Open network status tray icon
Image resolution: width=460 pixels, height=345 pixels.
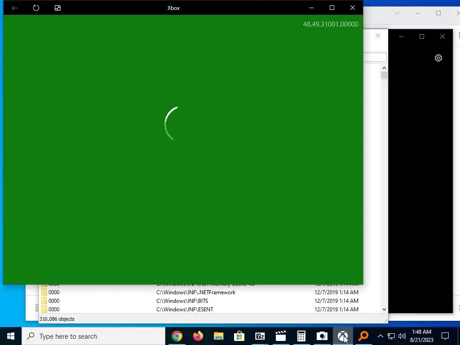tap(391, 336)
